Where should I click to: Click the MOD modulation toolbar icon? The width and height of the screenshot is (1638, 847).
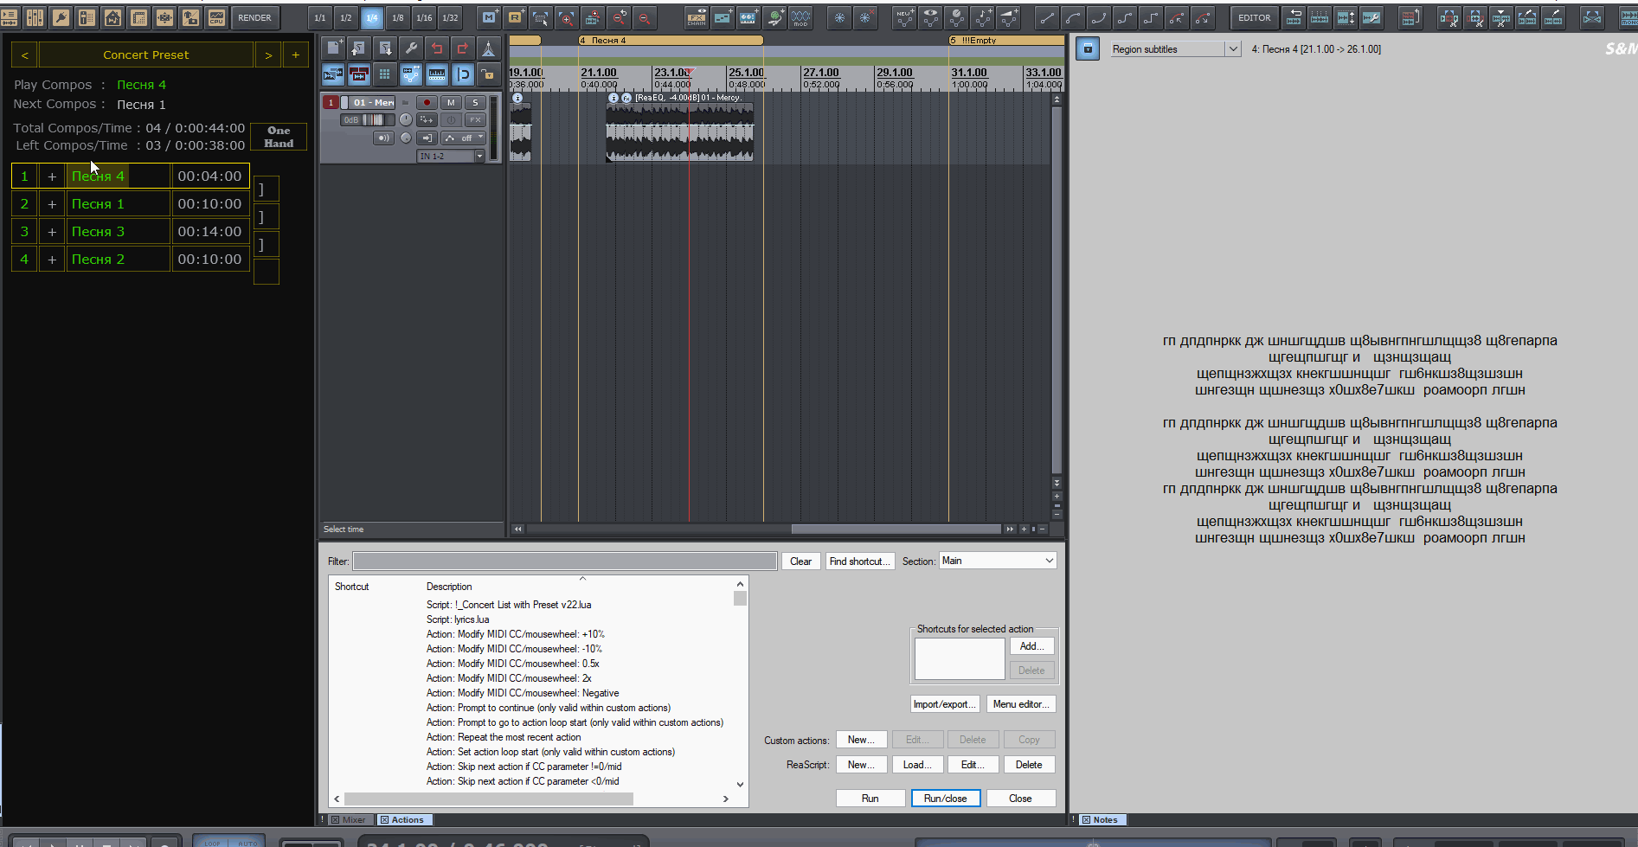800,17
